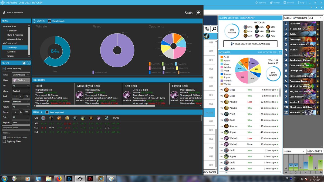
Task: Collapse the Arena Runs tree node
Action: 4,26
